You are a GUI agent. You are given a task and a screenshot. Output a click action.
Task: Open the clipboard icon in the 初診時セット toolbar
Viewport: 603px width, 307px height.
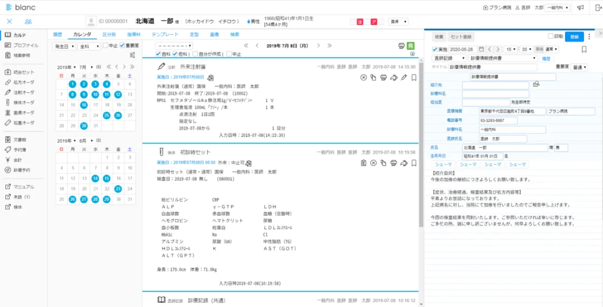pos(364,163)
